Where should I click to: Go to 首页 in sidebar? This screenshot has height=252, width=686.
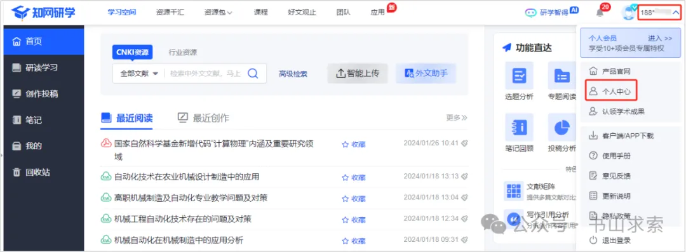click(x=44, y=41)
